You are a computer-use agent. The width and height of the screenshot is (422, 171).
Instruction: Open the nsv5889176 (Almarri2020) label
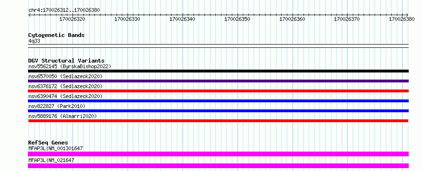(63, 116)
